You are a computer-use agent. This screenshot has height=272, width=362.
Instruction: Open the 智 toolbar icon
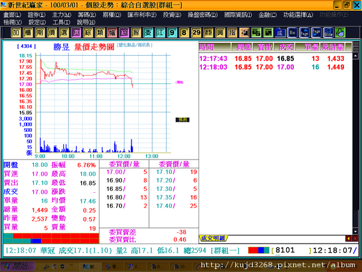click(x=136, y=33)
